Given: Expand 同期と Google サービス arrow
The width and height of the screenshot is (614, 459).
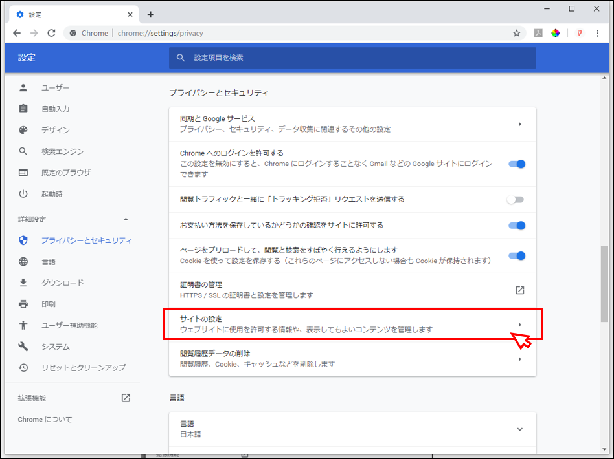Looking at the screenshot, I should click(x=519, y=124).
